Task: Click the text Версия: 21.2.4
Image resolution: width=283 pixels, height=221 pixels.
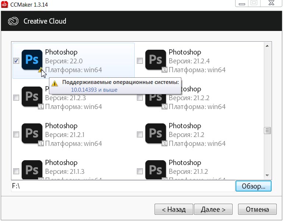Action: (x=189, y=61)
